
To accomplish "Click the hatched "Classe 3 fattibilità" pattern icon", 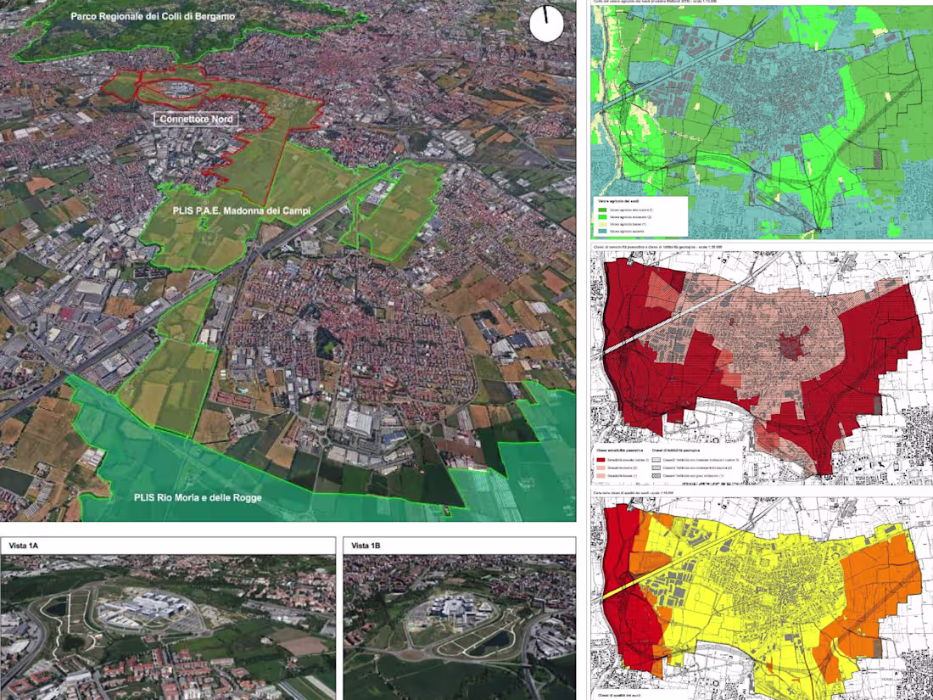I will tap(656, 468).
